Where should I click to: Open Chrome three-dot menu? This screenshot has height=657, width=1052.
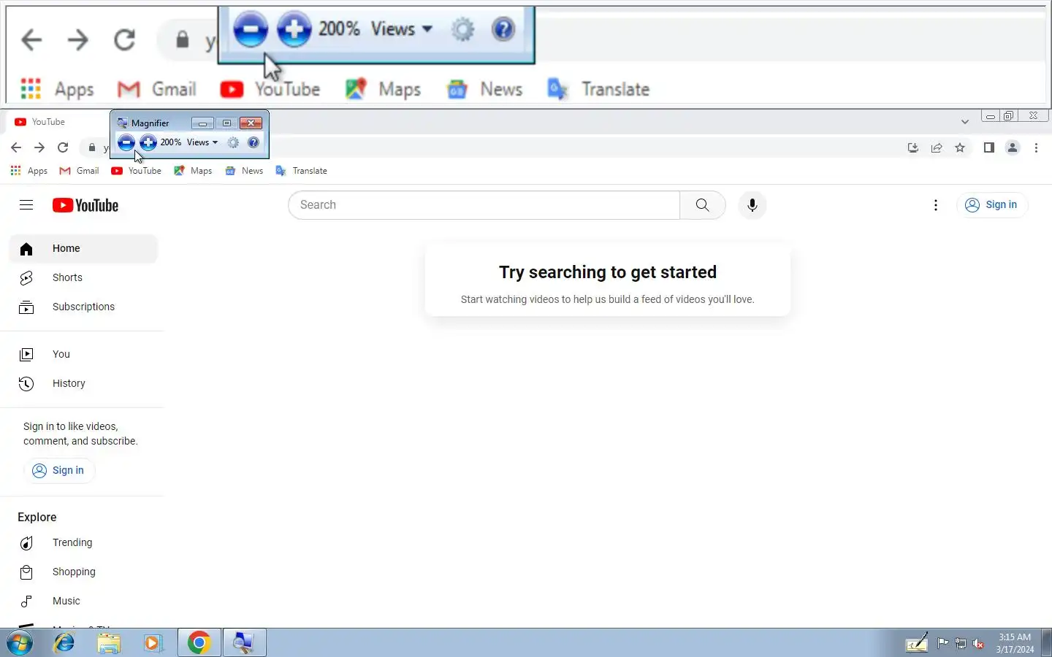(x=1036, y=147)
